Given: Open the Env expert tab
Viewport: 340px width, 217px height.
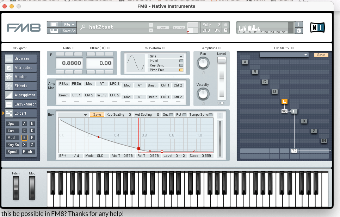Looking at the screenshot, I should coord(13,130).
